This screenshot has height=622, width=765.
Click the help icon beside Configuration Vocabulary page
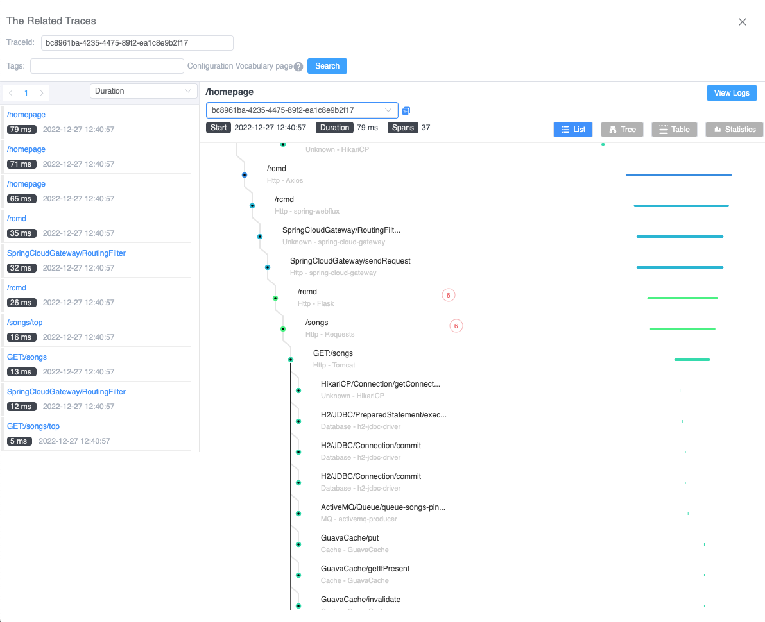(298, 67)
